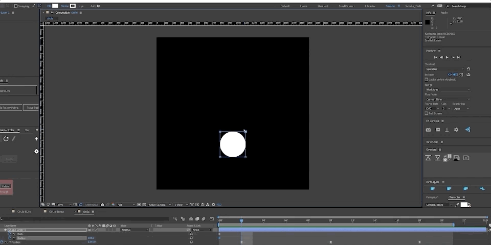Open the Gotham-Black font dropdown
The height and width of the screenshot is (245, 491).
point(439,205)
